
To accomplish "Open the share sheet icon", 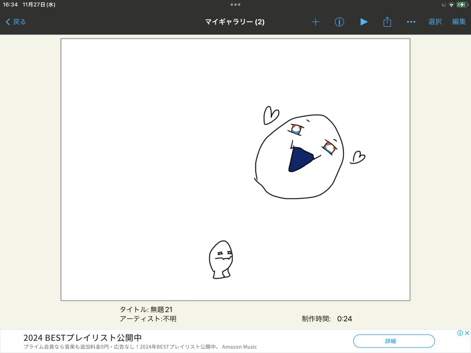I will 387,22.
